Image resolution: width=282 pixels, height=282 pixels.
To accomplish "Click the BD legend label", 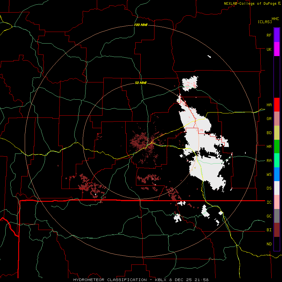I will pyautogui.click(x=269, y=133).
